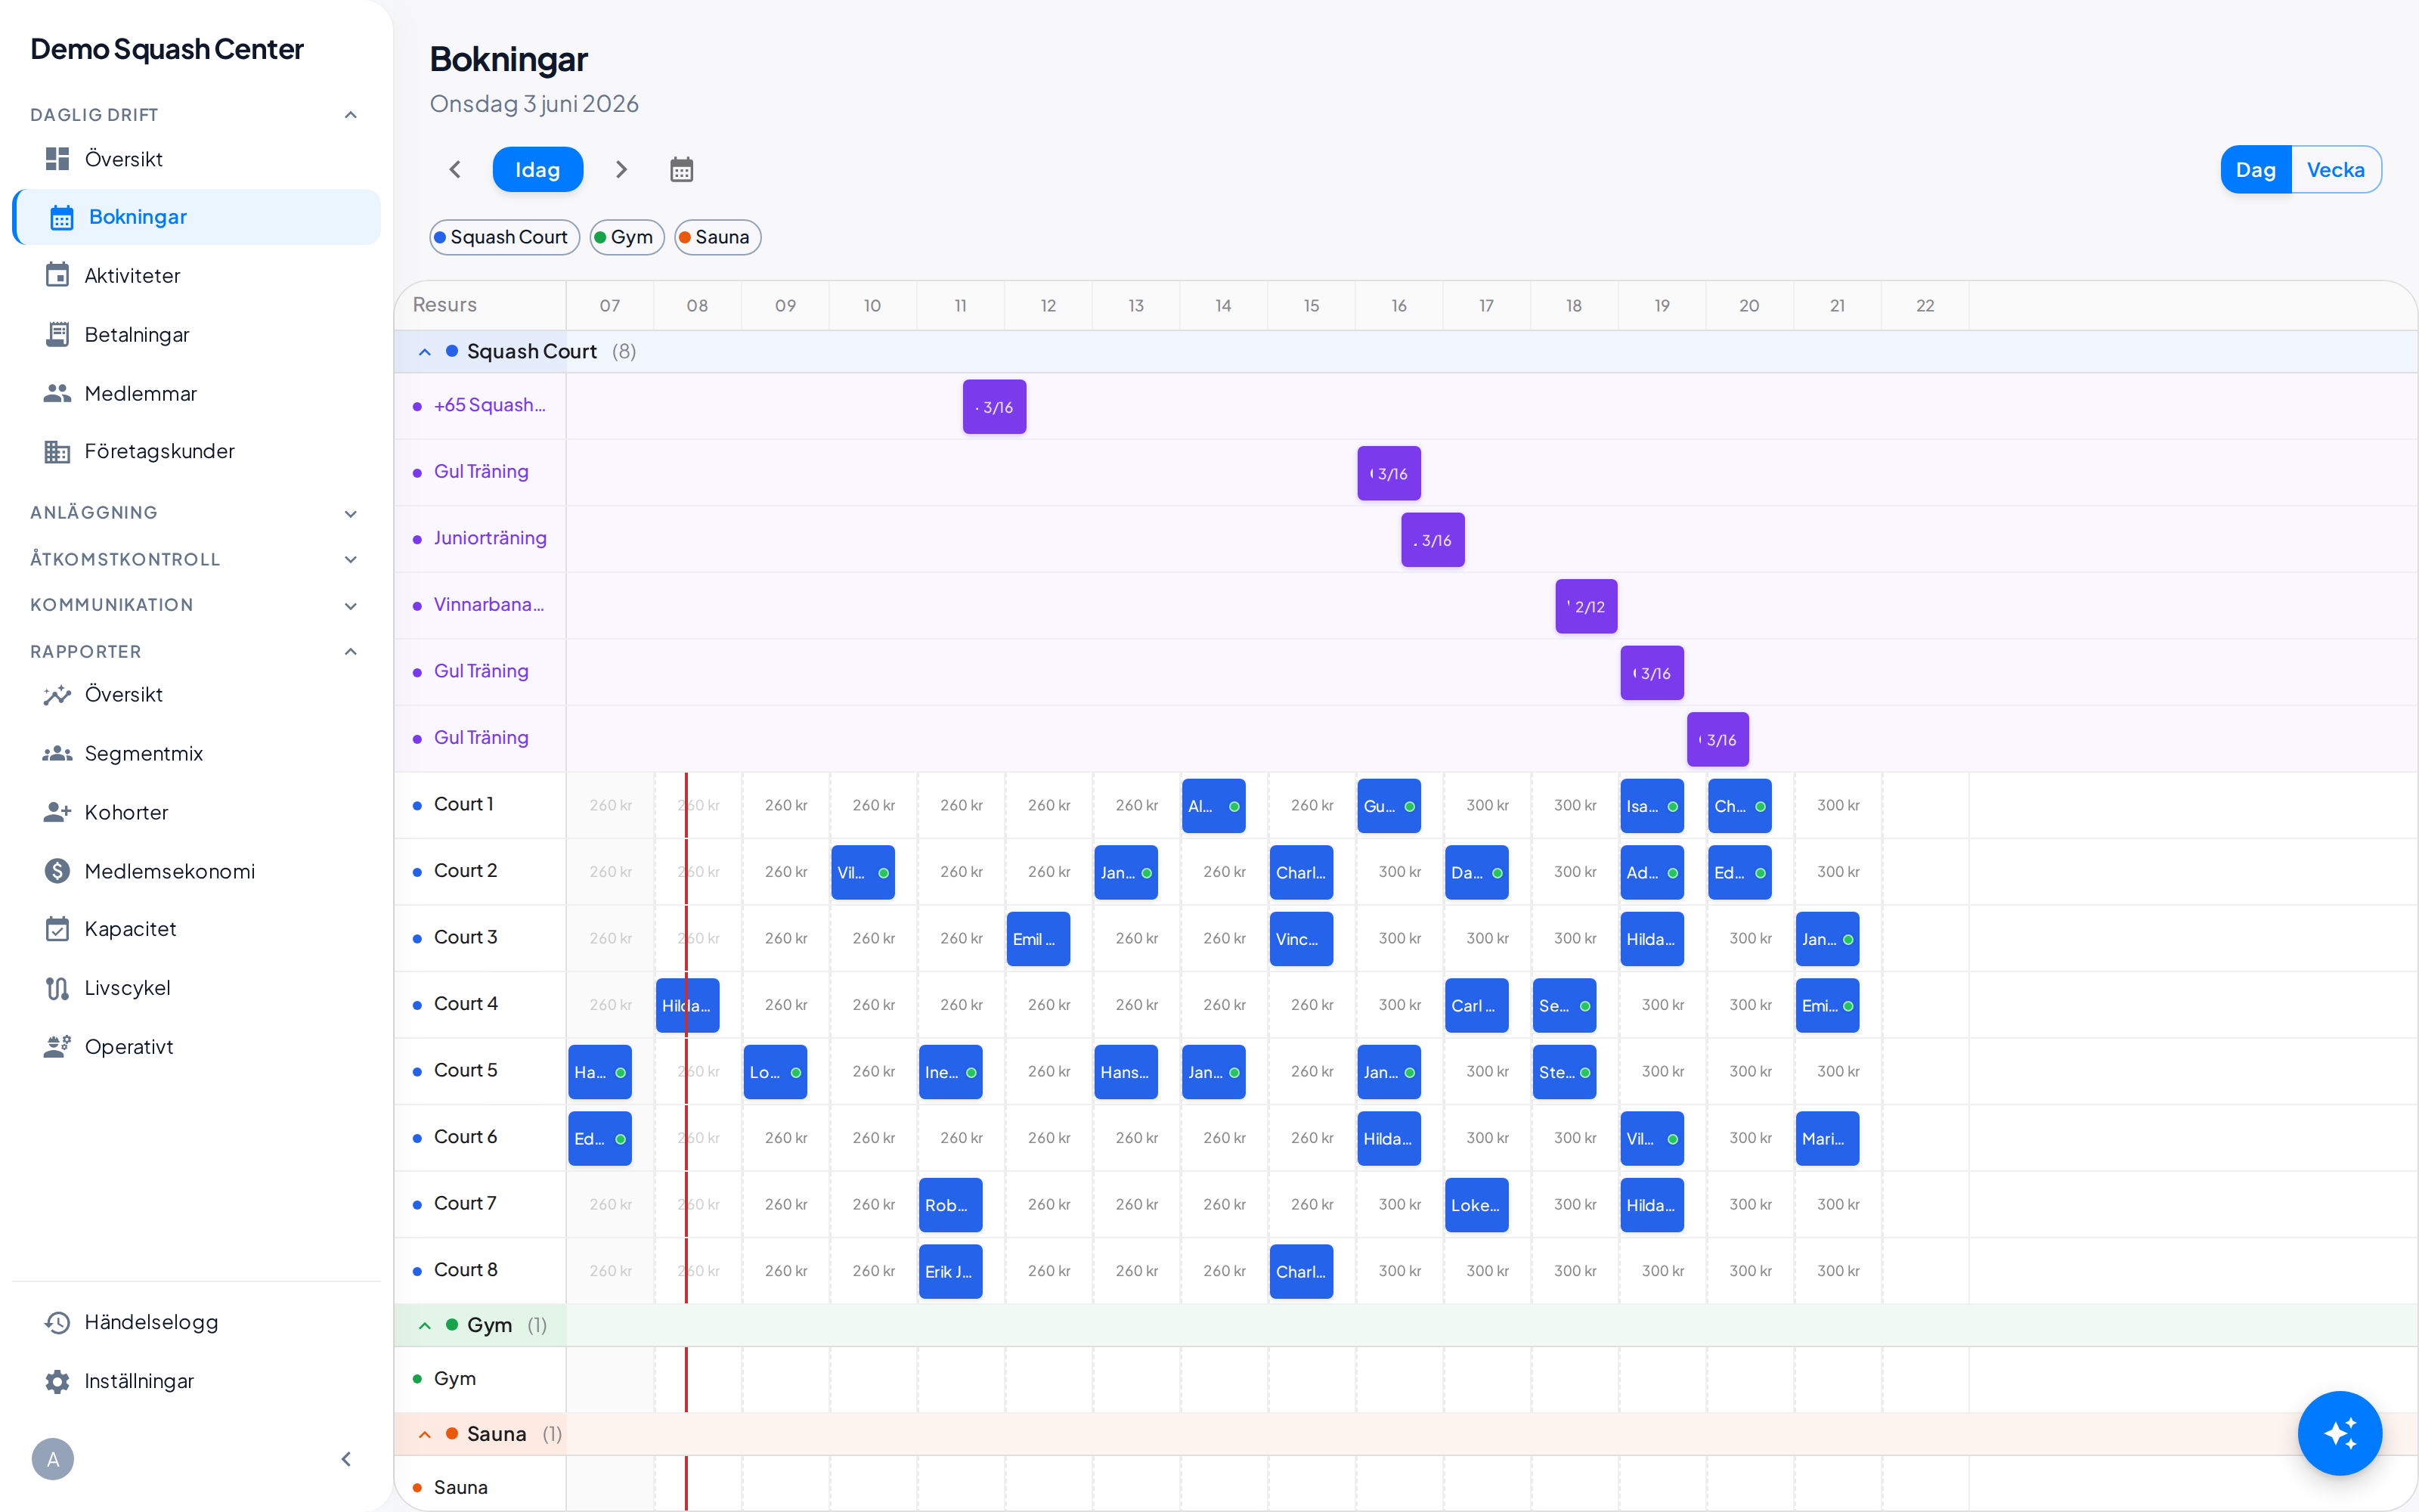Open the calendar date picker icon
The height and width of the screenshot is (1512, 2419).
coord(680,169)
